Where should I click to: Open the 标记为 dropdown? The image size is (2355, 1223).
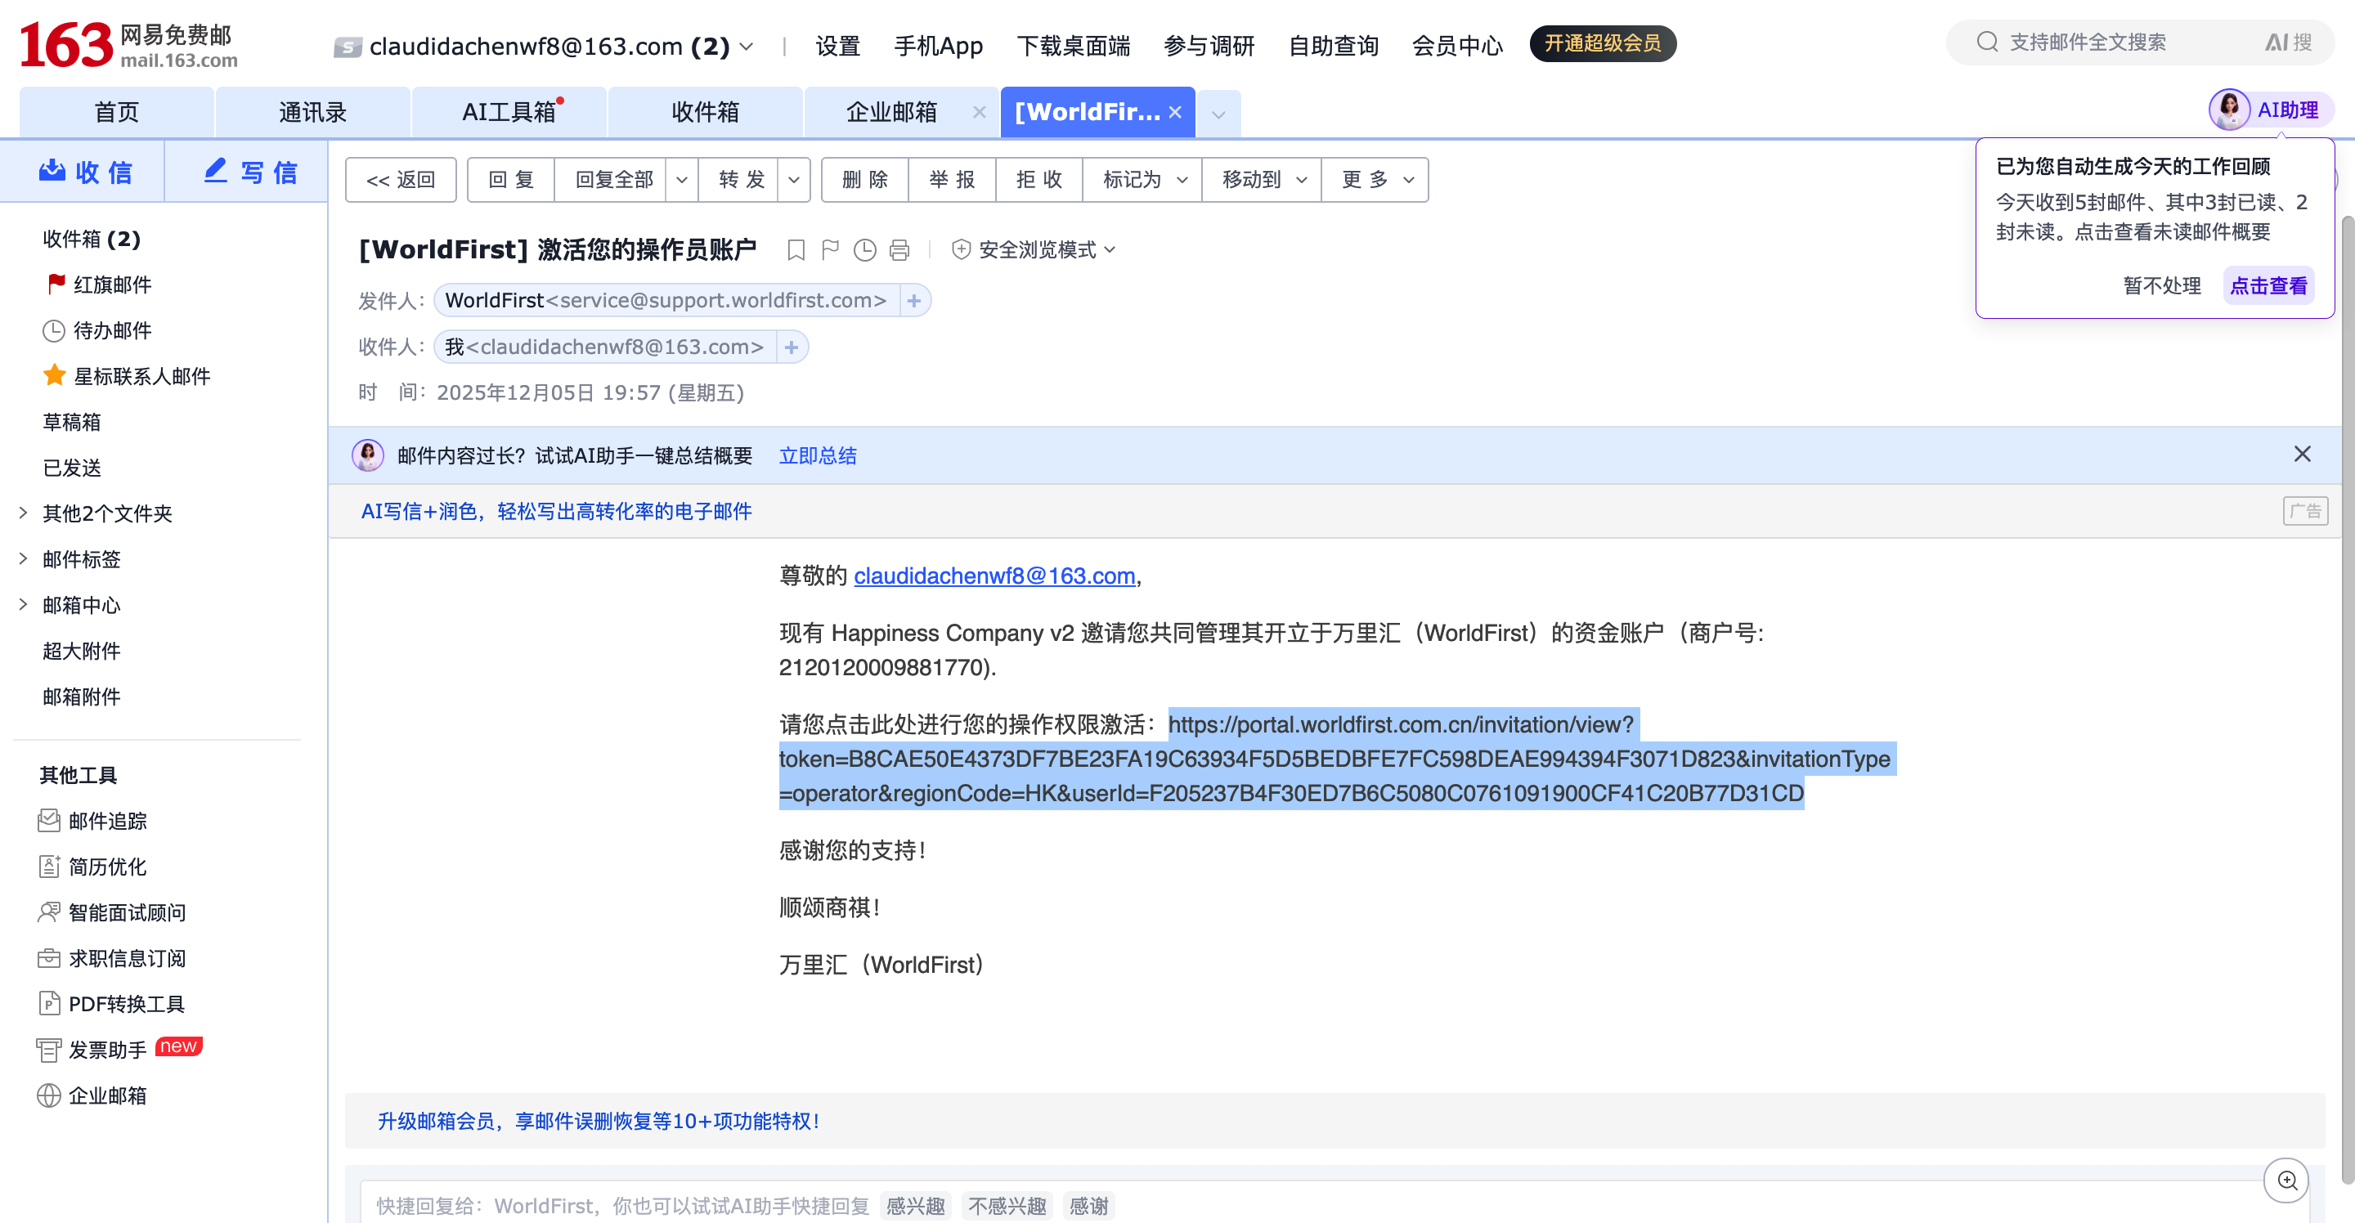[x=1144, y=180]
